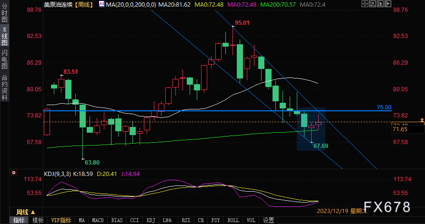This screenshot has height=224, width=425.
Task: Select the BOLL indicator button
Action: [233, 220]
